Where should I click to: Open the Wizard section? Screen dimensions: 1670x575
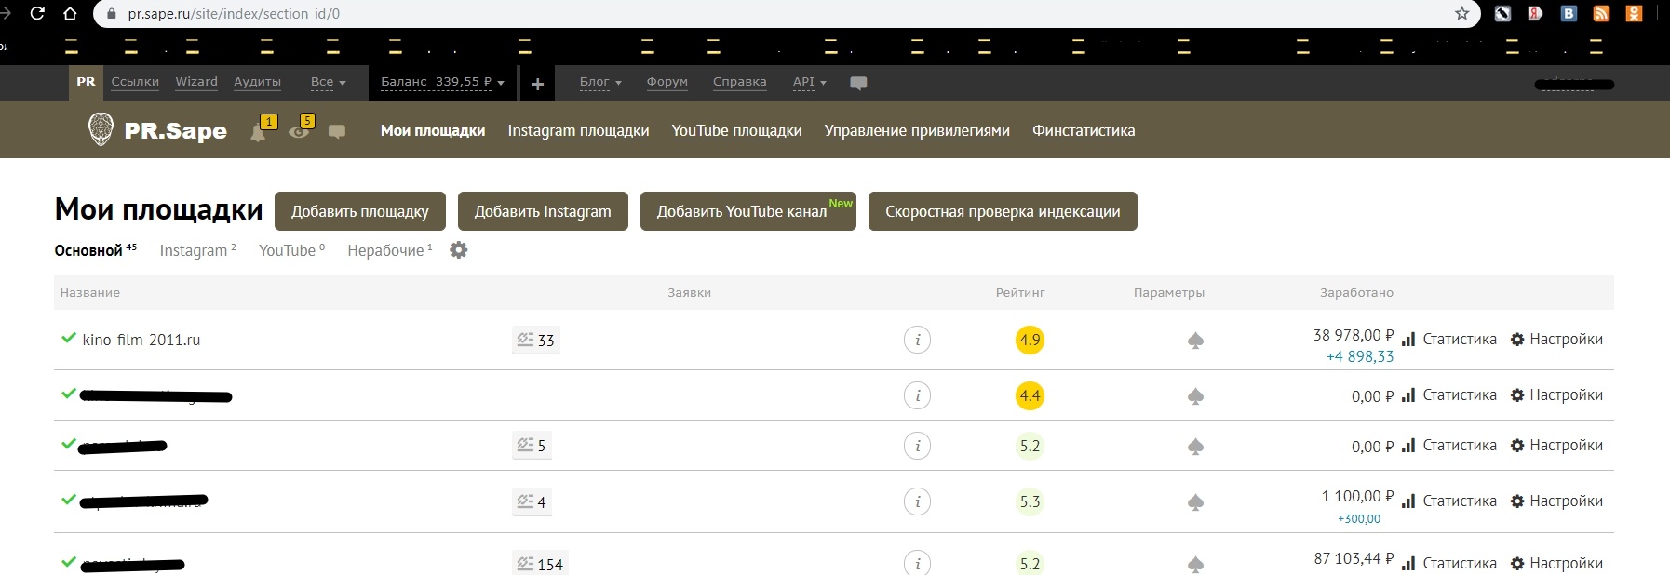pos(196,82)
